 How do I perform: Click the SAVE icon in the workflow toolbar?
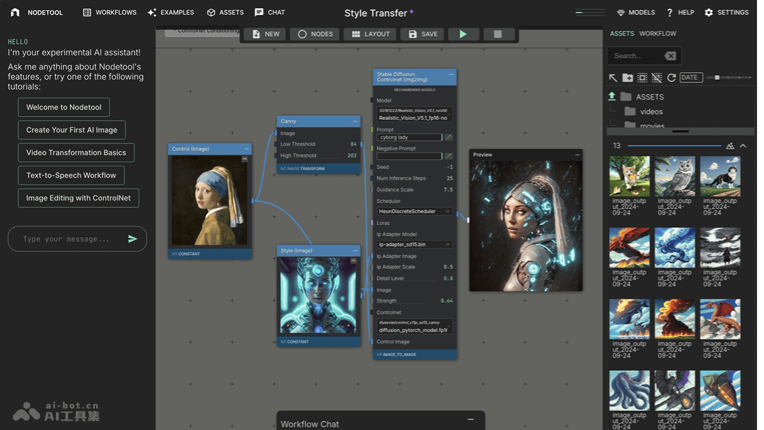(x=412, y=34)
